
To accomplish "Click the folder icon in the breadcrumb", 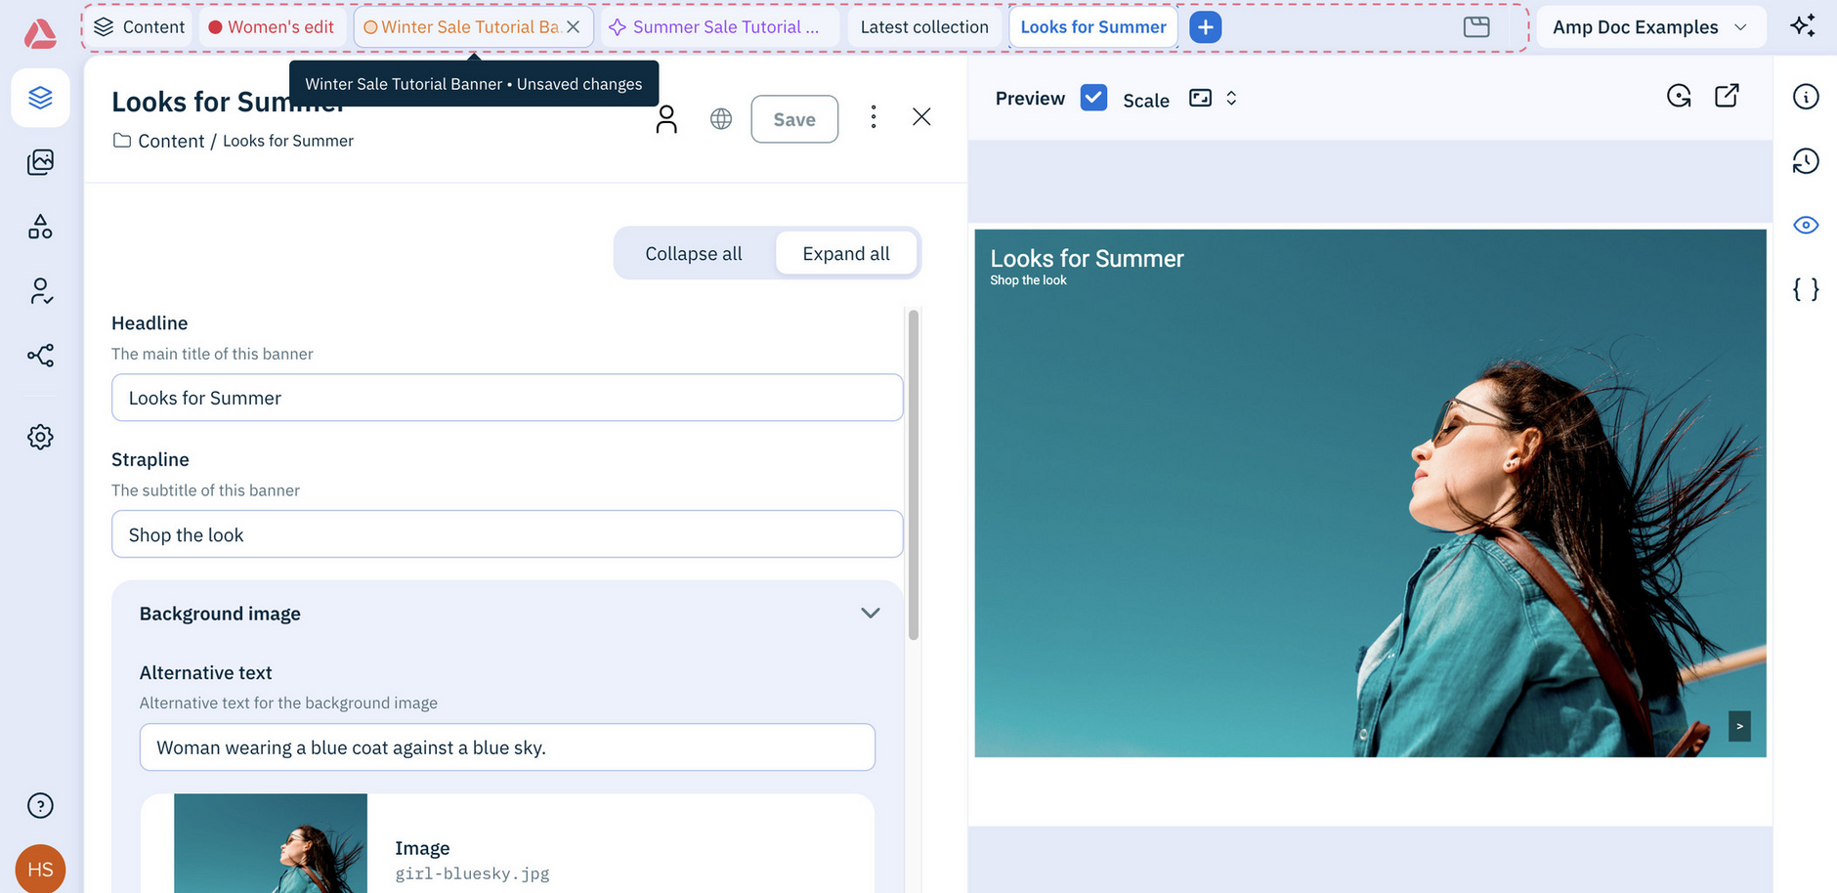I will point(122,141).
